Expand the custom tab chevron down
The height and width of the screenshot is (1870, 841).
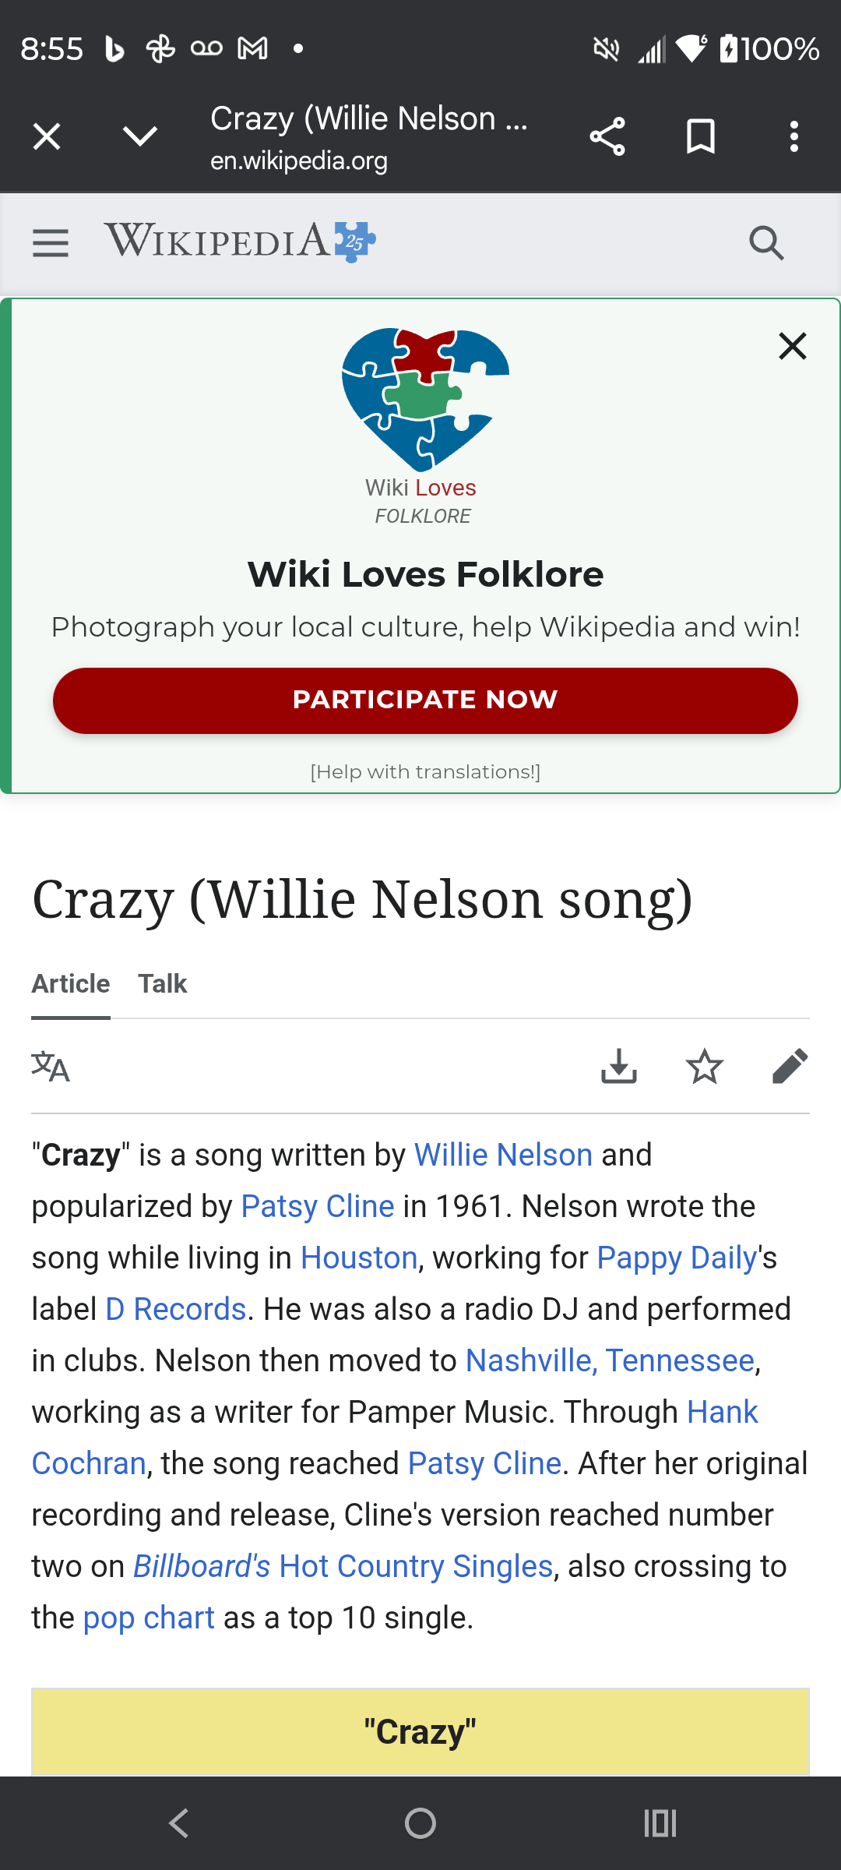(140, 137)
